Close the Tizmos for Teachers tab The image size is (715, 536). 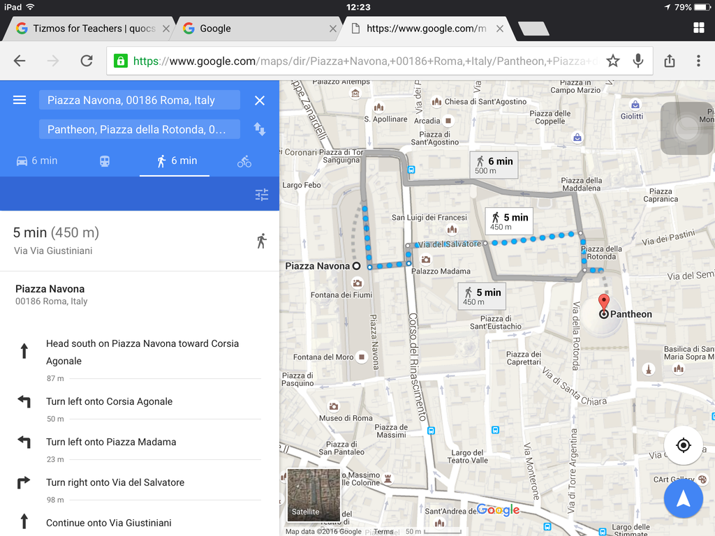click(x=166, y=29)
